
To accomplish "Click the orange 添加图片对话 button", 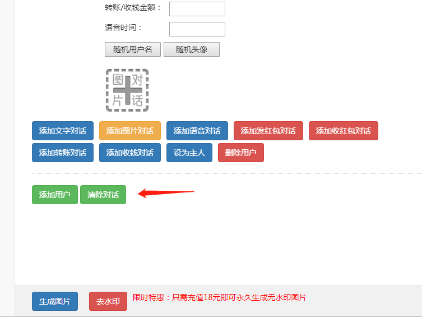I will coord(130,131).
